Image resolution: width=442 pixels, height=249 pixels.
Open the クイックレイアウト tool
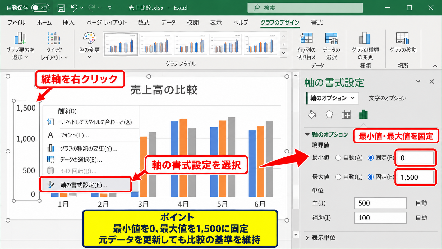[54, 46]
